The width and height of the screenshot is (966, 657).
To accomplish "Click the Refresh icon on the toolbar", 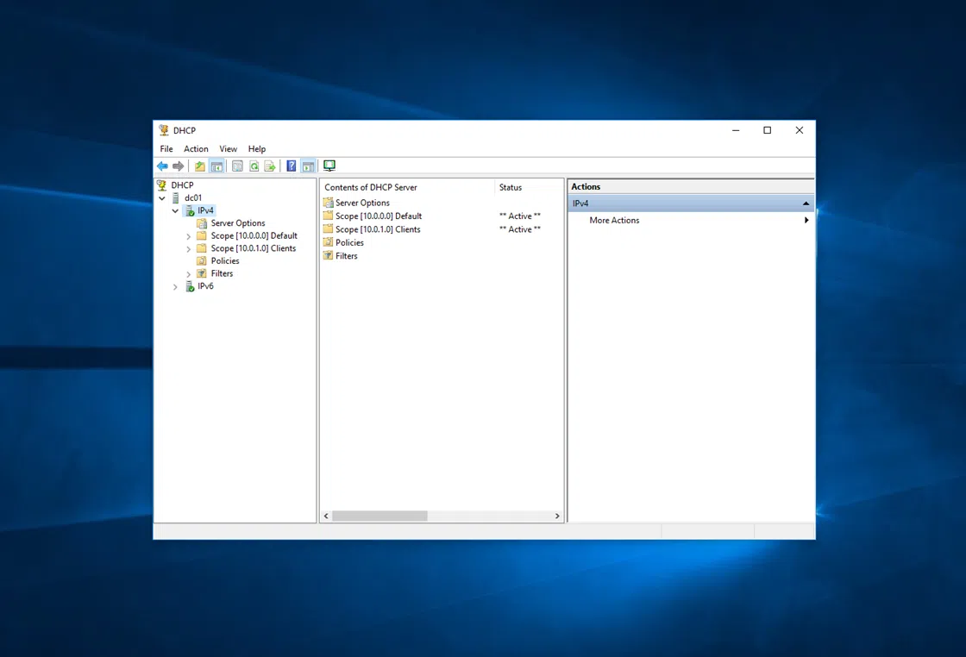I will [254, 166].
